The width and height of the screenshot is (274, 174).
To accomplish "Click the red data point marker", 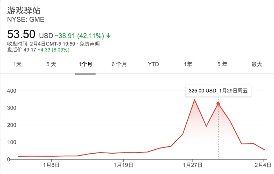I will click(x=218, y=104).
